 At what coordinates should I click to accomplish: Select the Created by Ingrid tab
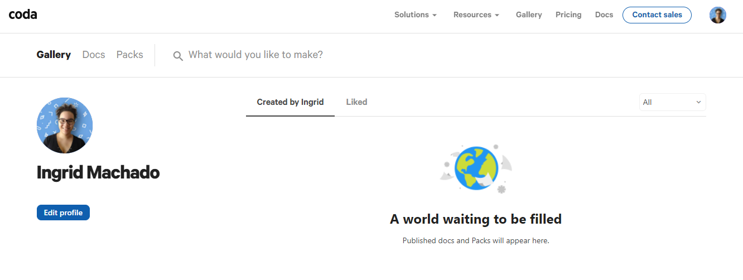tap(290, 102)
